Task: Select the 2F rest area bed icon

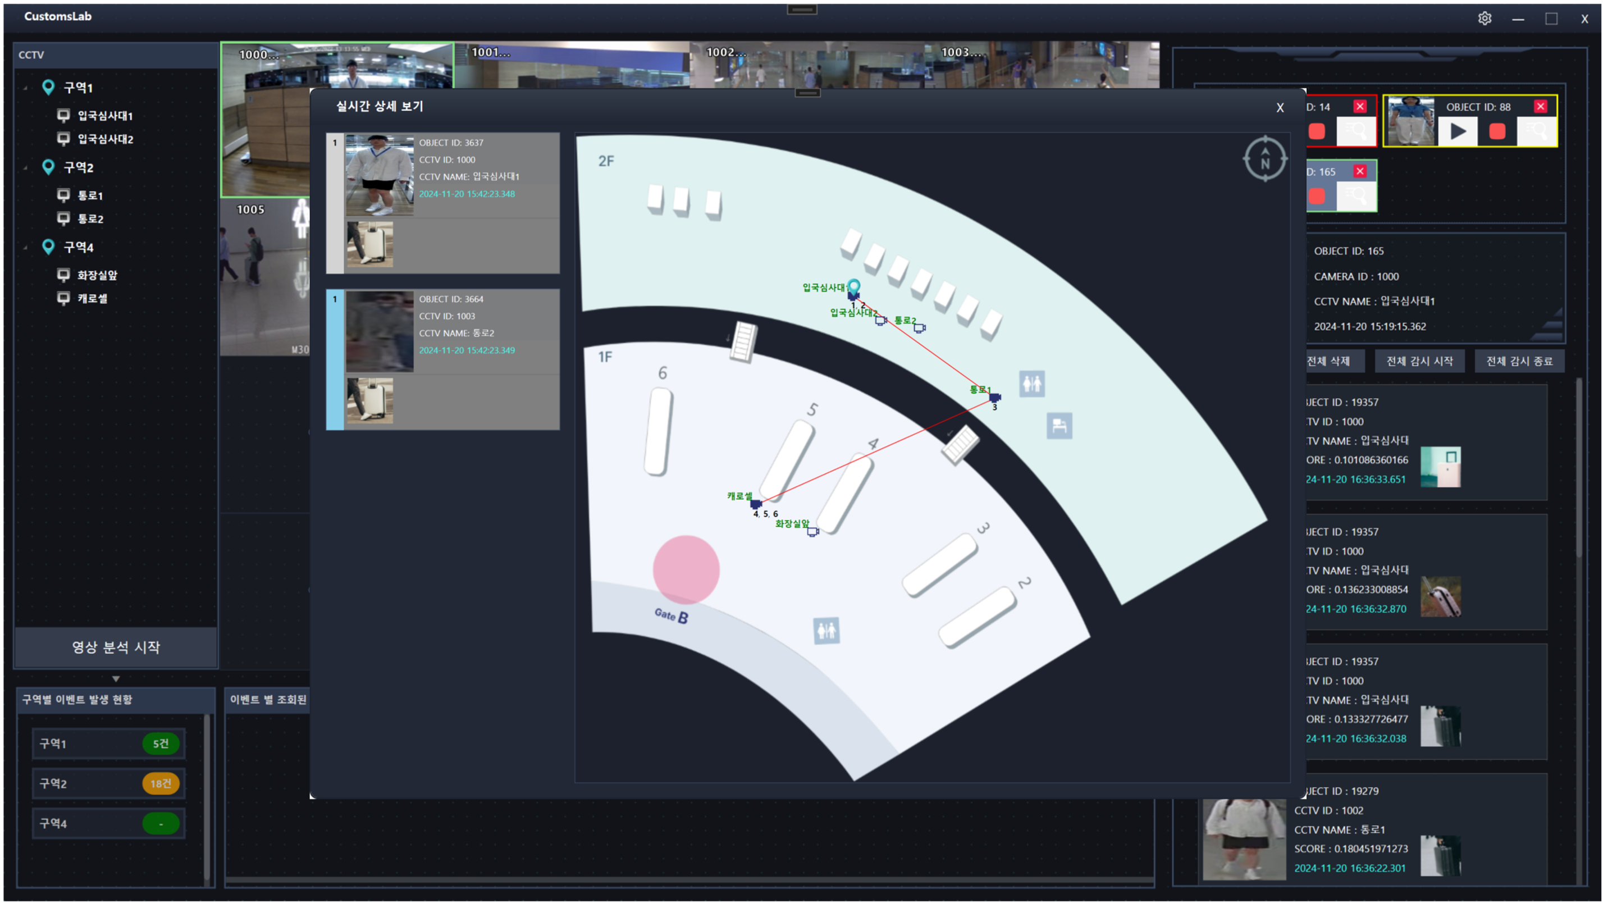Action: 1059,426
